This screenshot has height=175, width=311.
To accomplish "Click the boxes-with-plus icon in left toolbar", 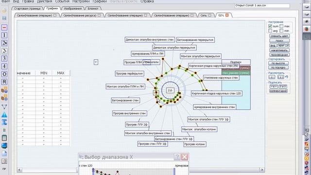I will tap(4, 98).
